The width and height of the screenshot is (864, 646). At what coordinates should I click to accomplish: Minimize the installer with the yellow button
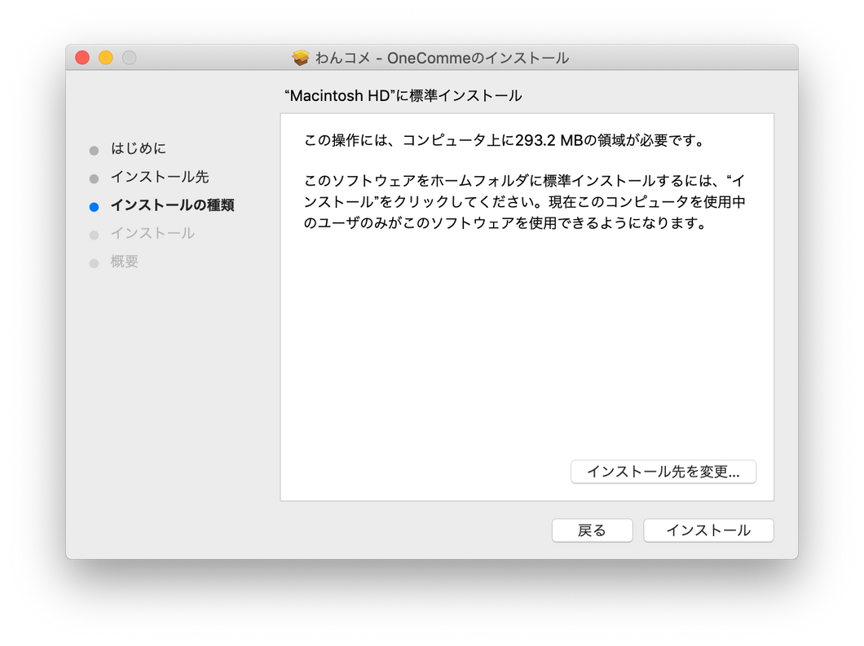[x=106, y=58]
